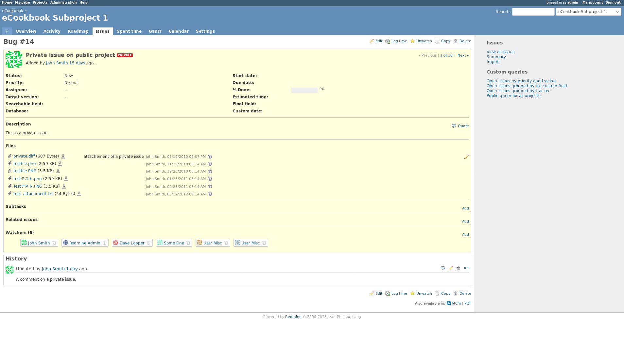Screen dimensions: 624x350
Task: Run Open issues by priority and tracker
Action: coord(521,81)
